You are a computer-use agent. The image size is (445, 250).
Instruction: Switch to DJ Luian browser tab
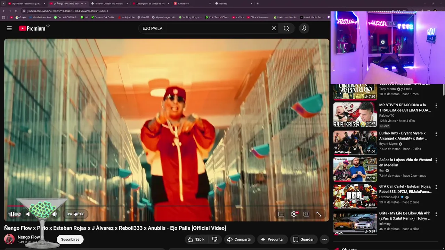27,3
